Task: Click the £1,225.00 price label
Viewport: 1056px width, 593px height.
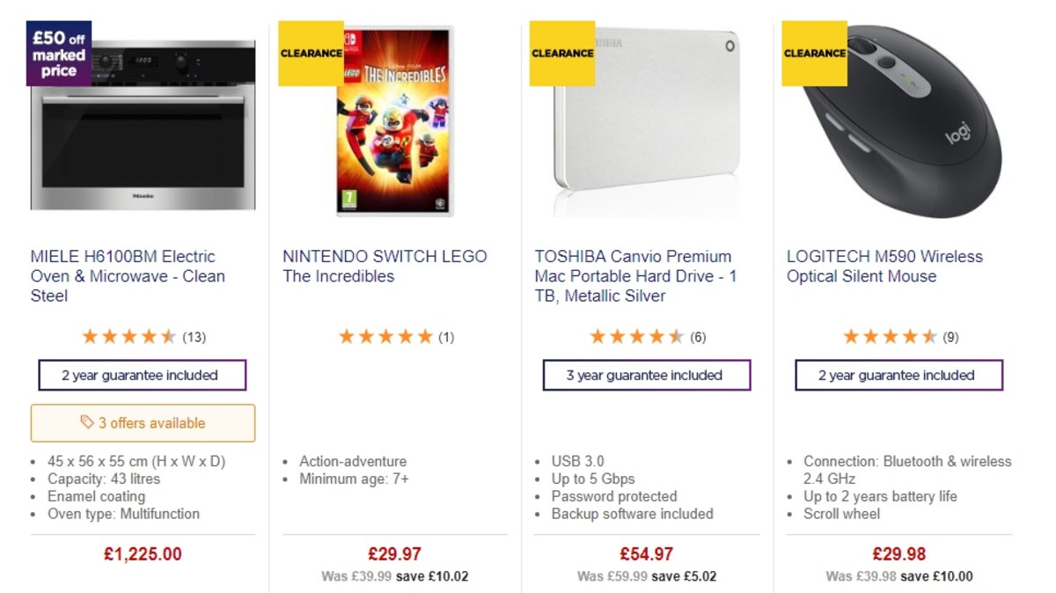Action: pyautogui.click(x=143, y=554)
